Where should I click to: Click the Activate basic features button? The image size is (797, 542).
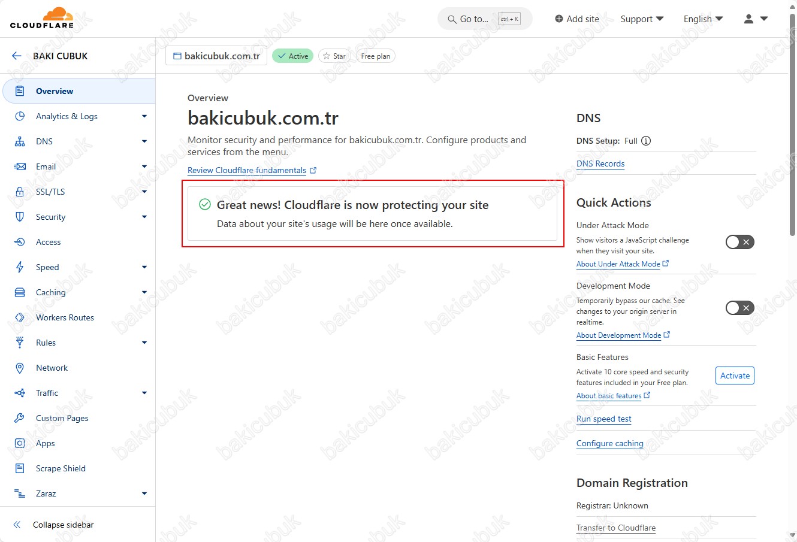point(735,376)
